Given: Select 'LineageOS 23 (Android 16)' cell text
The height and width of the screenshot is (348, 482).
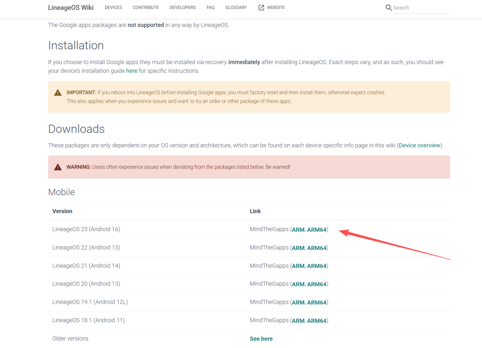Looking at the screenshot, I should click(86, 229).
